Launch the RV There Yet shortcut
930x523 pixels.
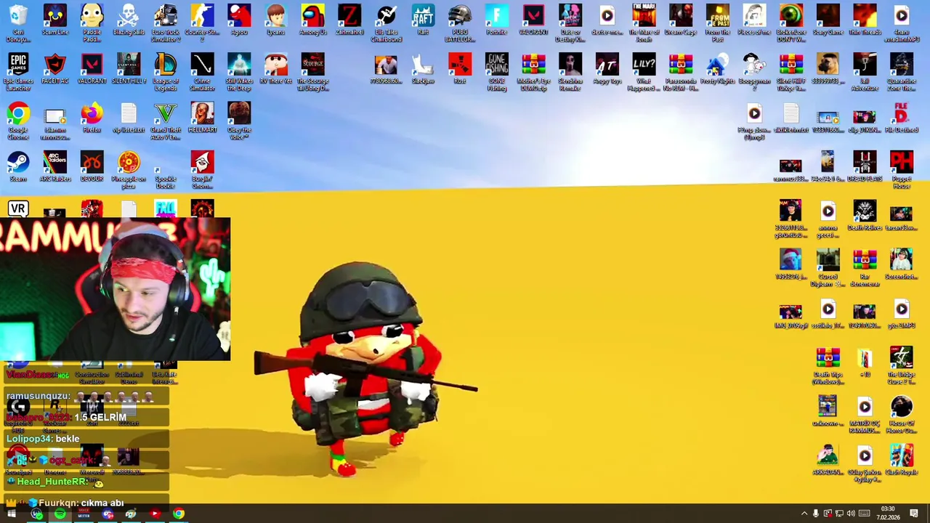pyautogui.click(x=276, y=69)
